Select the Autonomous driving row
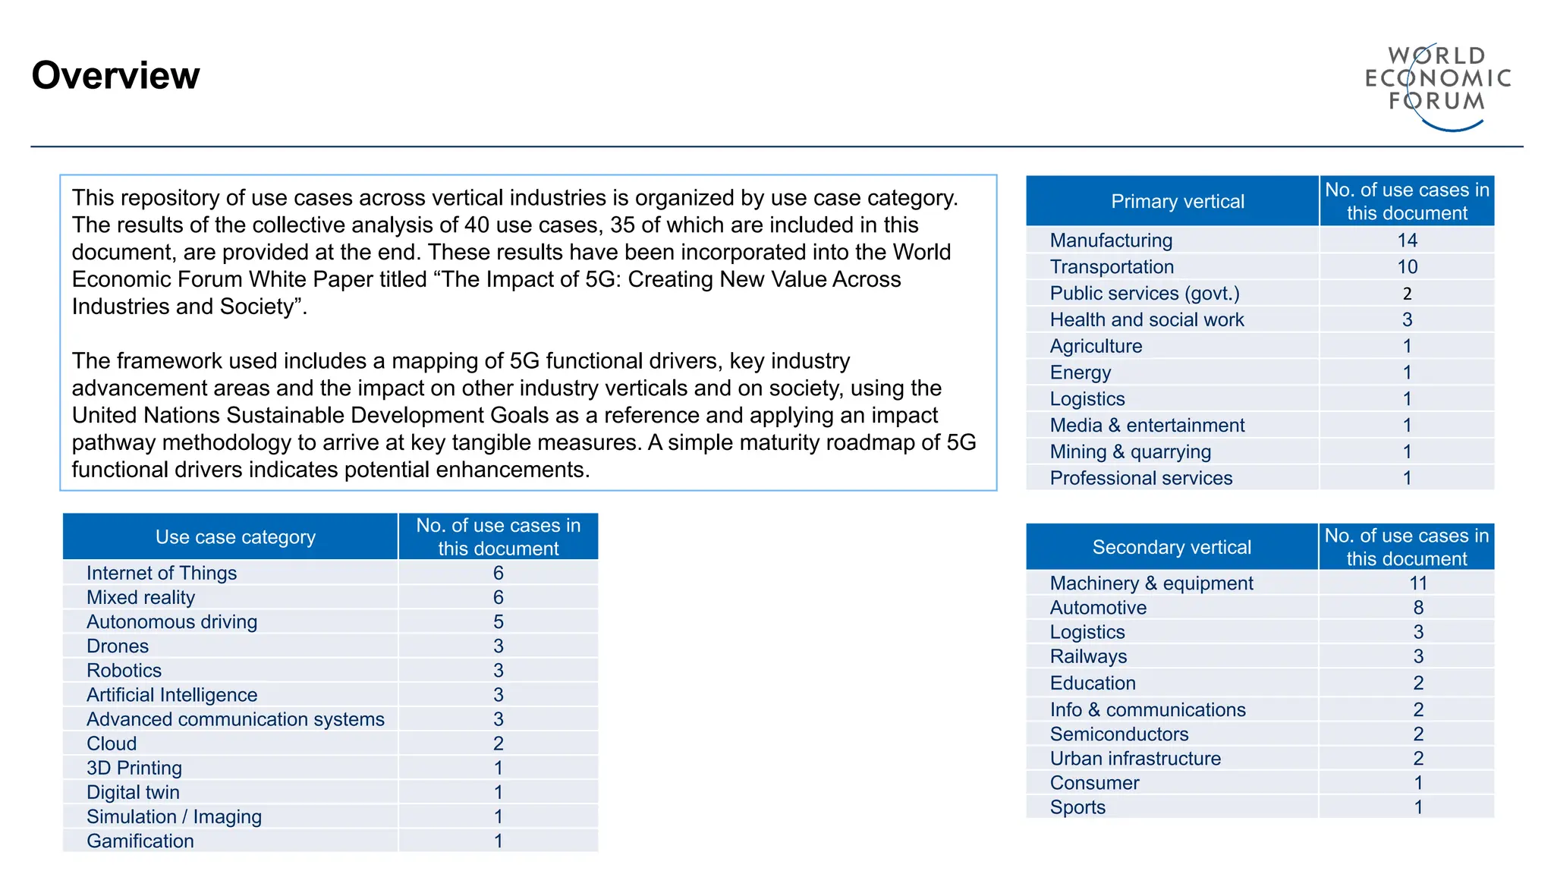The image size is (1554, 874). 171,621
